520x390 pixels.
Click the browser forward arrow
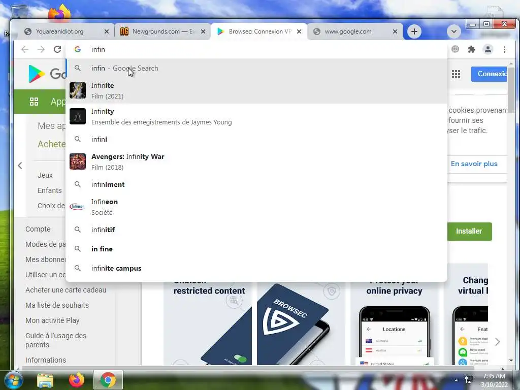click(41, 49)
